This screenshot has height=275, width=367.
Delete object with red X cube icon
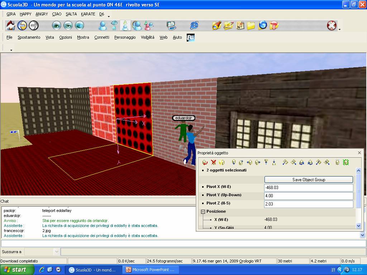(x=214, y=162)
